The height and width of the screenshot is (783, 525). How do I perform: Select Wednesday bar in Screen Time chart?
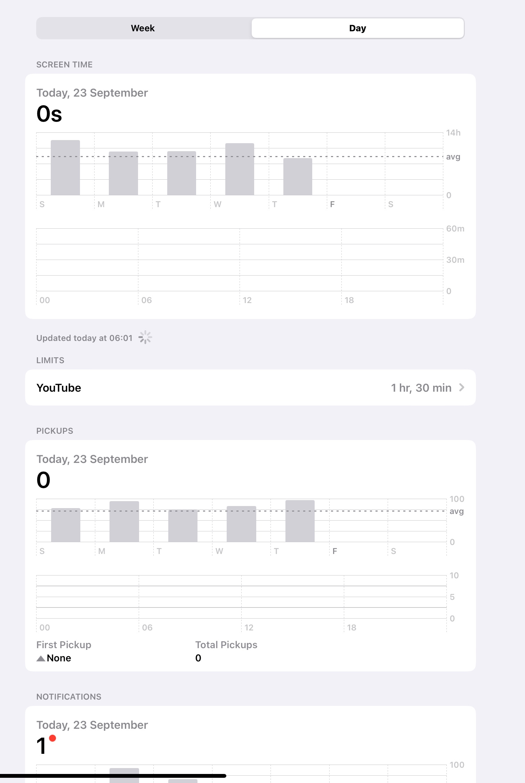240,169
